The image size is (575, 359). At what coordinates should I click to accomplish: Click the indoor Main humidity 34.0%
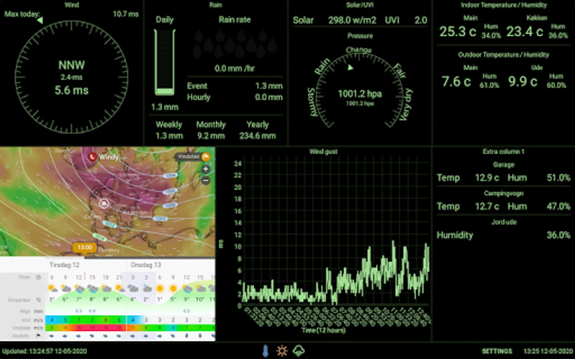(x=491, y=36)
